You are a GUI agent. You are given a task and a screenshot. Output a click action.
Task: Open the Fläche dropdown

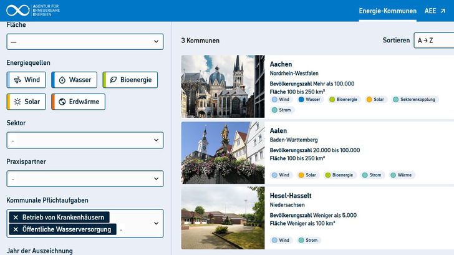tap(85, 42)
